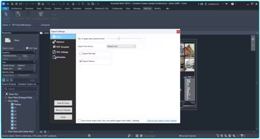The width and height of the screenshot is (260, 139).
Task: Click the Help question mark icon
Action: 233,4
